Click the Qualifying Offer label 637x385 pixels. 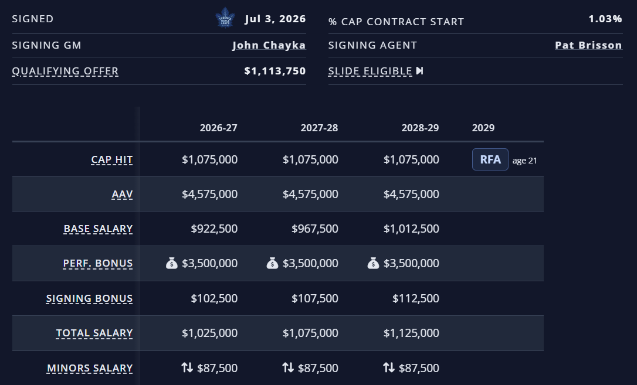point(65,71)
